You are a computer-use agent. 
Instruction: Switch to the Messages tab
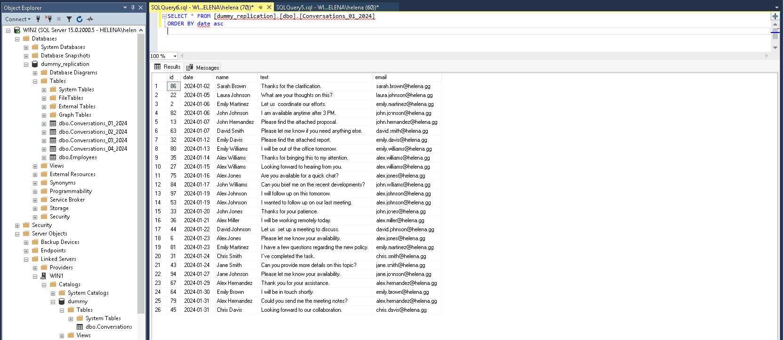(x=203, y=67)
